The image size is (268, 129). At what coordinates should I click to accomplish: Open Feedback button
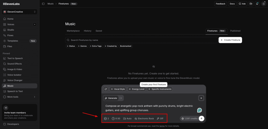tap(220, 4)
